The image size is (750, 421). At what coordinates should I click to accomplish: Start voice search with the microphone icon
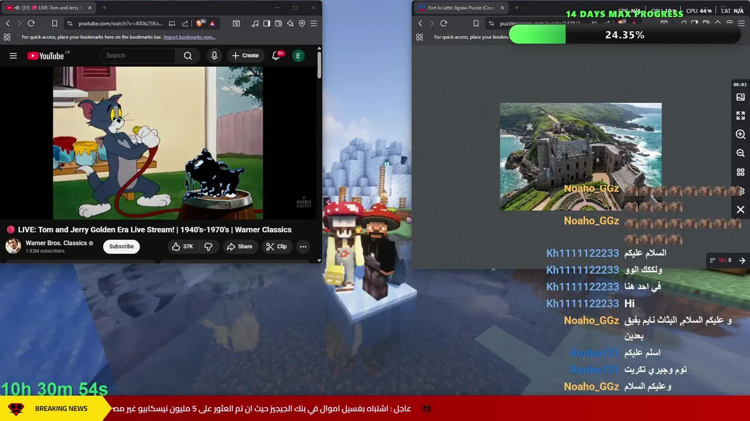coord(214,56)
